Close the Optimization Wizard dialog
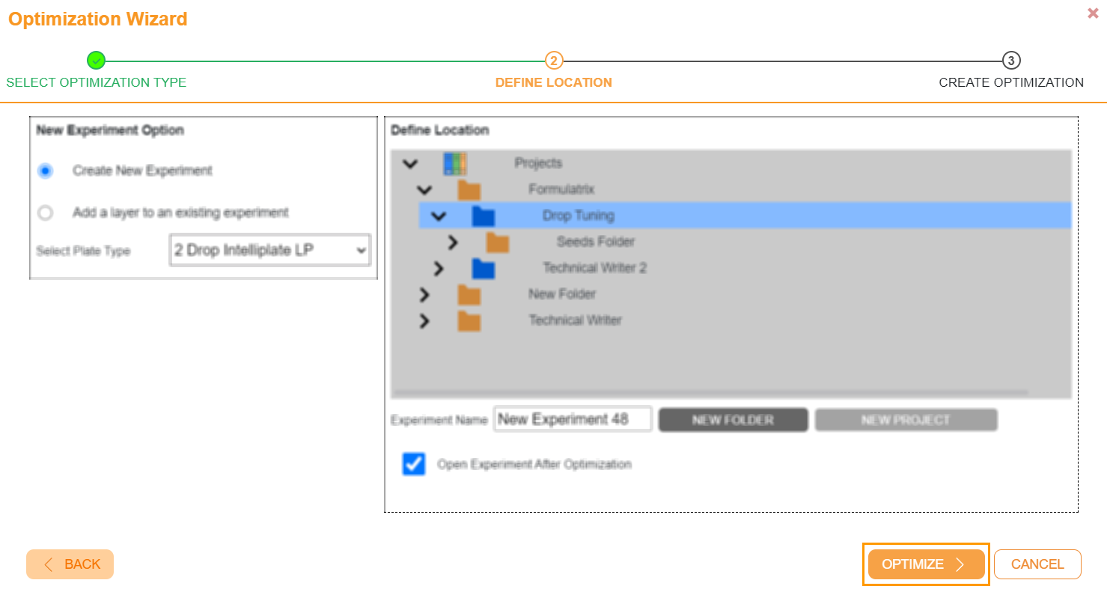 [1093, 13]
